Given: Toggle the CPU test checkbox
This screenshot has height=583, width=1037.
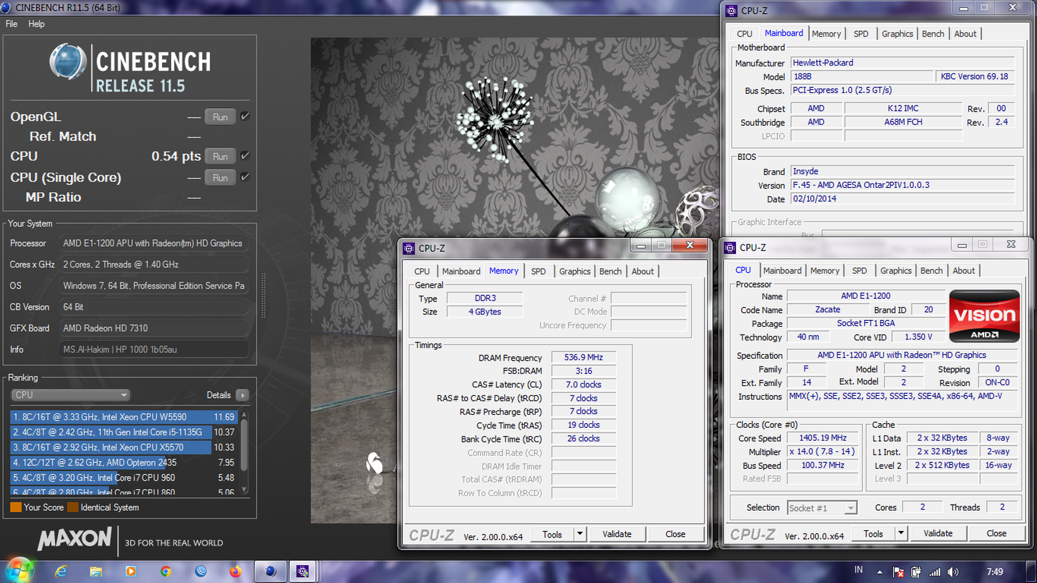Looking at the screenshot, I should click(x=245, y=156).
